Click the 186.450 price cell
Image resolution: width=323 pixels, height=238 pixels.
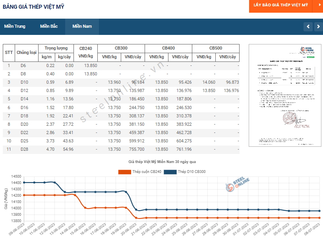pos(137,99)
